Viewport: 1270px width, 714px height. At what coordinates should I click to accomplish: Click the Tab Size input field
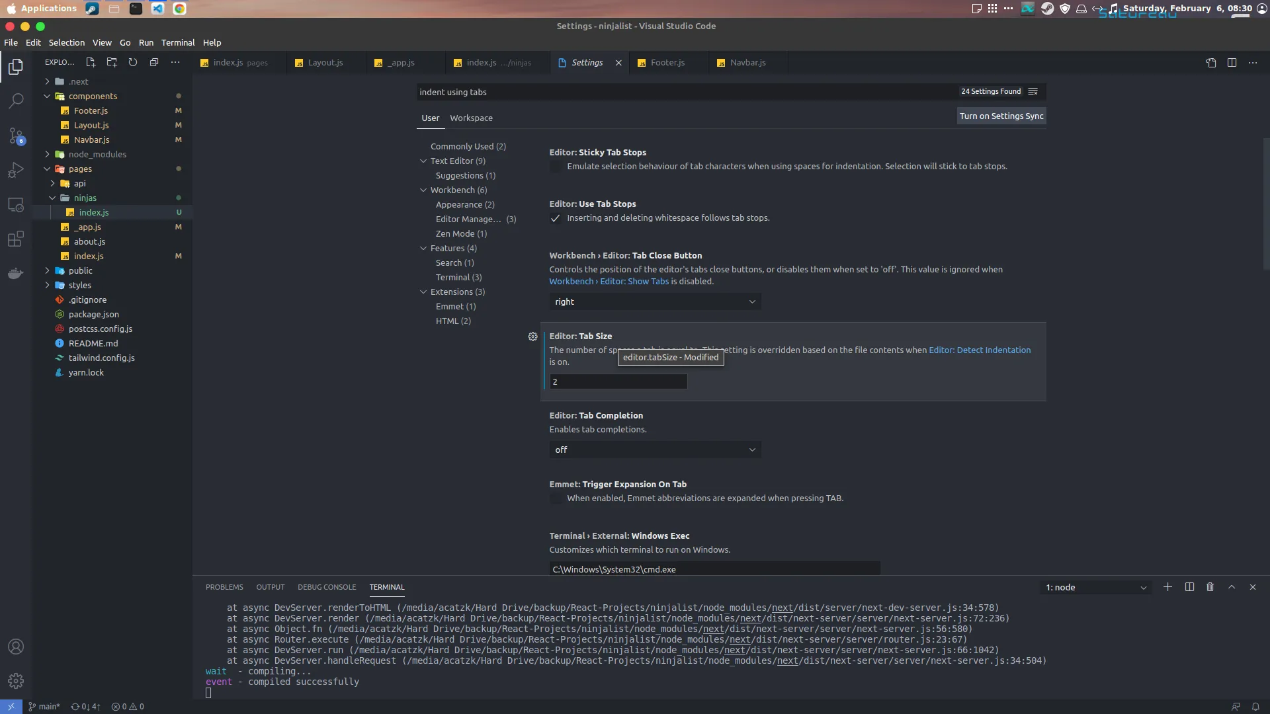point(618,381)
